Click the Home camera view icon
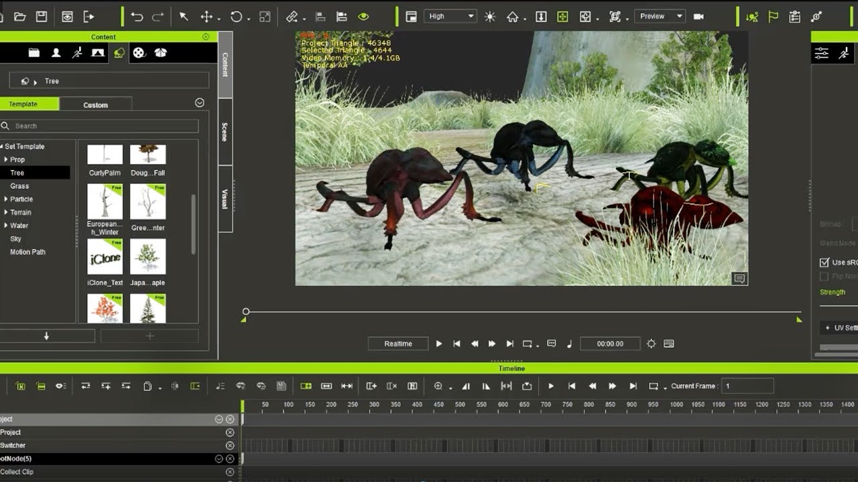This screenshot has height=482, width=858. tap(513, 17)
